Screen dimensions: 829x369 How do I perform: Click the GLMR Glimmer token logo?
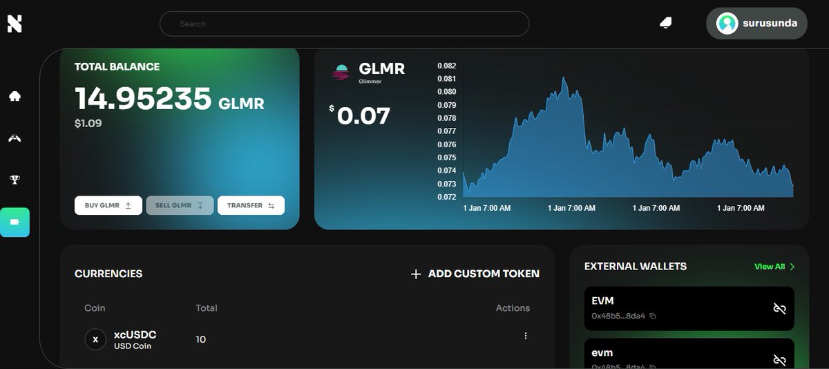click(x=341, y=72)
